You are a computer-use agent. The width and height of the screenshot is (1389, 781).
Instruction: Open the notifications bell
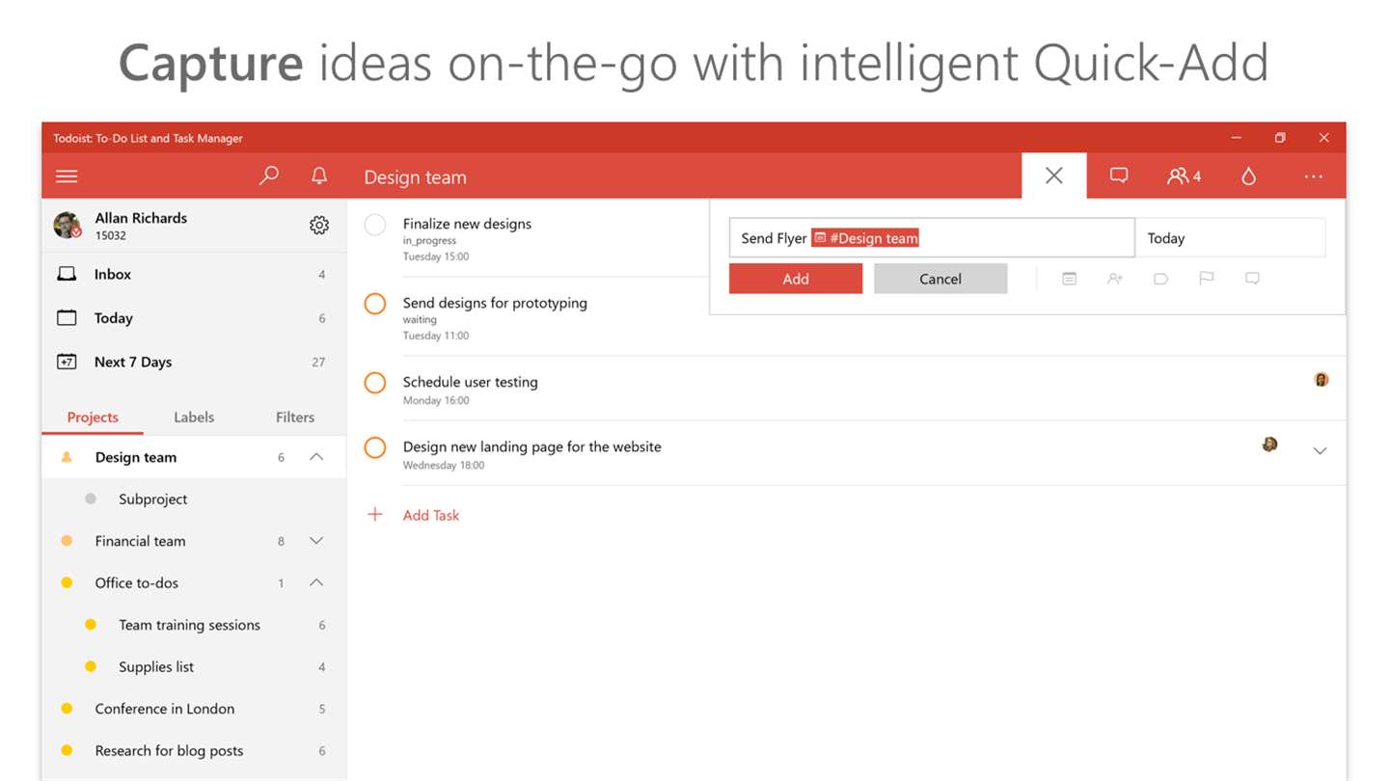pyautogui.click(x=319, y=175)
